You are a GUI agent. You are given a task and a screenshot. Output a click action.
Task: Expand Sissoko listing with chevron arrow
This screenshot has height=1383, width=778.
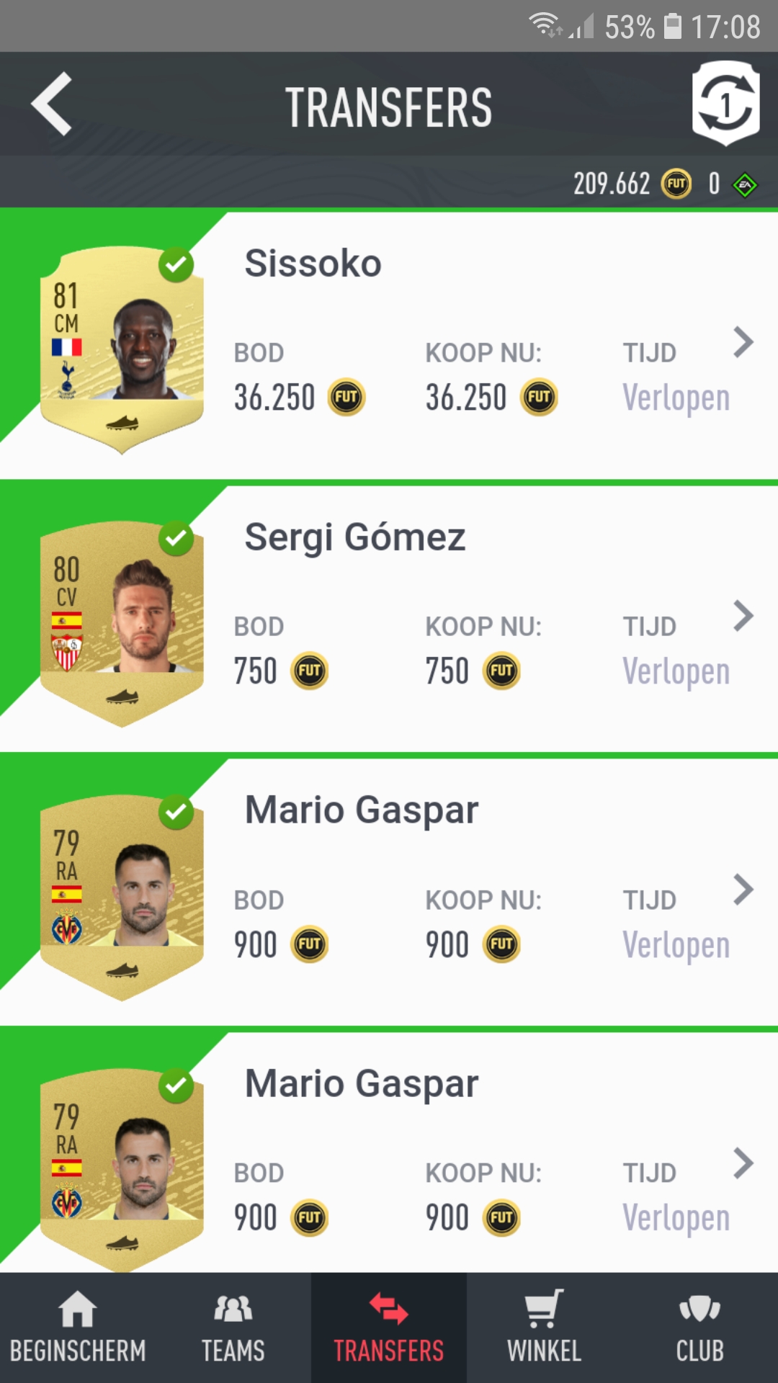point(743,342)
